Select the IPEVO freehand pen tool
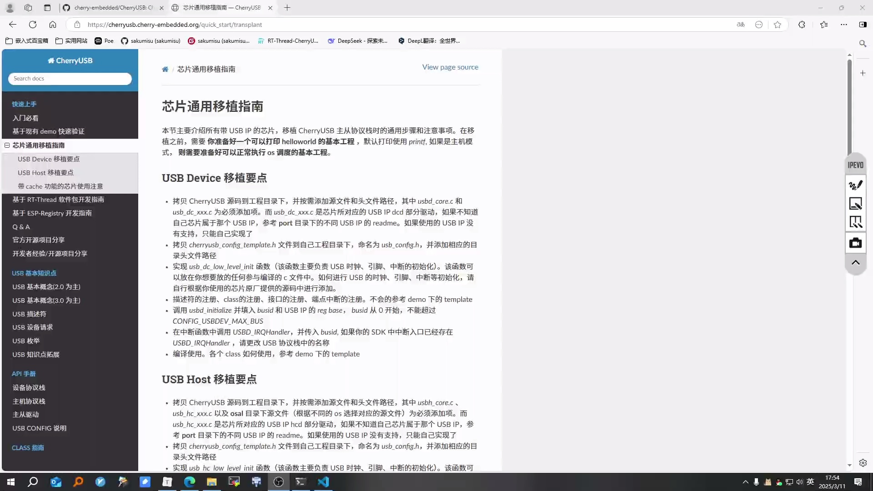The image size is (873, 491). (x=855, y=185)
